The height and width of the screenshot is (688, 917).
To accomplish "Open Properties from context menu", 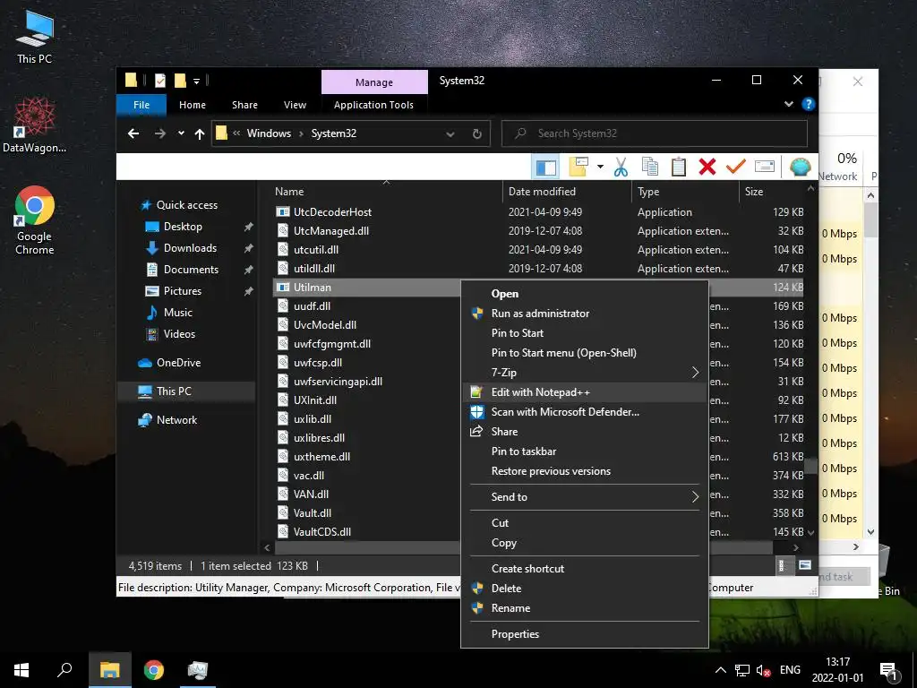I will [585, 634].
